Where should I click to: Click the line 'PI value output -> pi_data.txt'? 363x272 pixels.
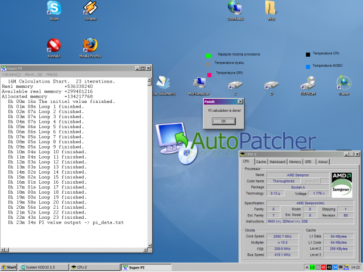coord(66,222)
